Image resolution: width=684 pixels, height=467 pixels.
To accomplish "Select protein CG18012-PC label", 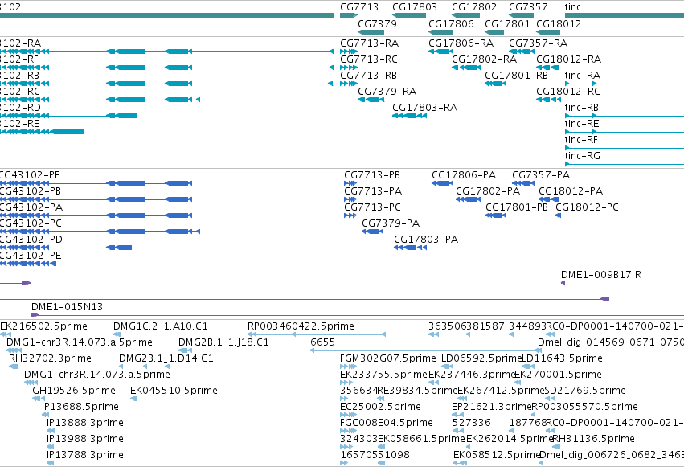I will point(587,207).
